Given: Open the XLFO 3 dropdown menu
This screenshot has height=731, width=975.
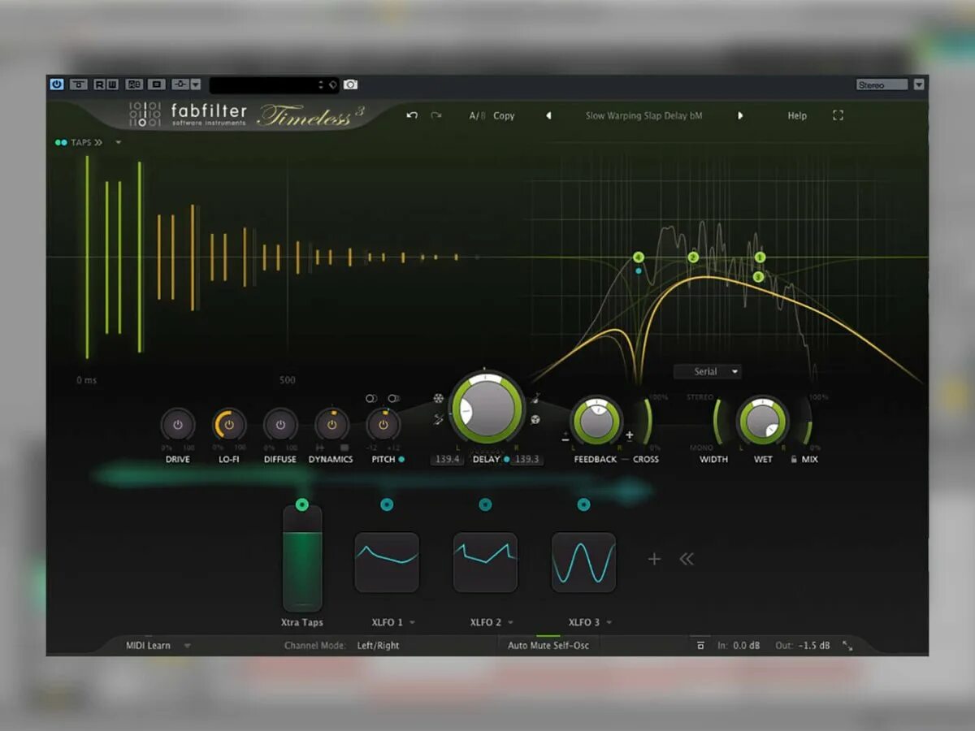Looking at the screenshot, I should tap(609, 623).
